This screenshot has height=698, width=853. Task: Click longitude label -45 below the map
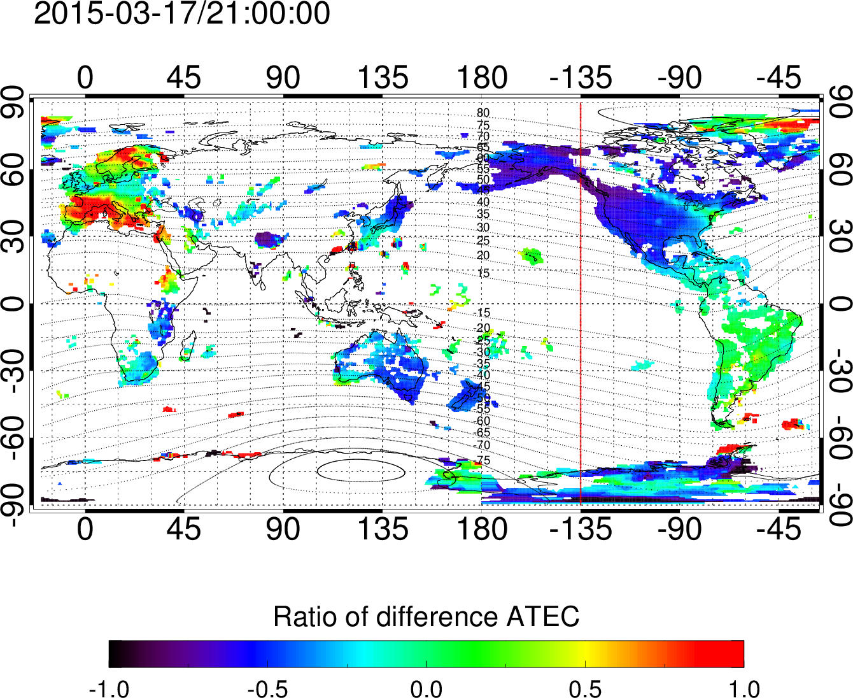(779, 529)
